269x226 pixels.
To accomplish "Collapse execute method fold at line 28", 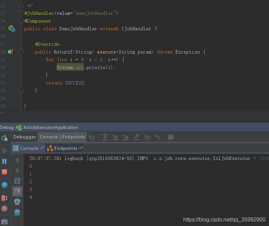I will click(x=22, y=52).
